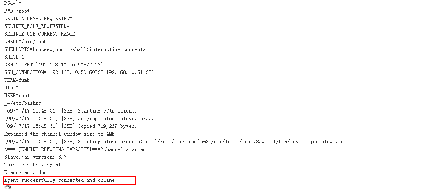The image size is (423, 189).
Task: Click the SSH_CLIENT variable line
Action: [53, 65]
